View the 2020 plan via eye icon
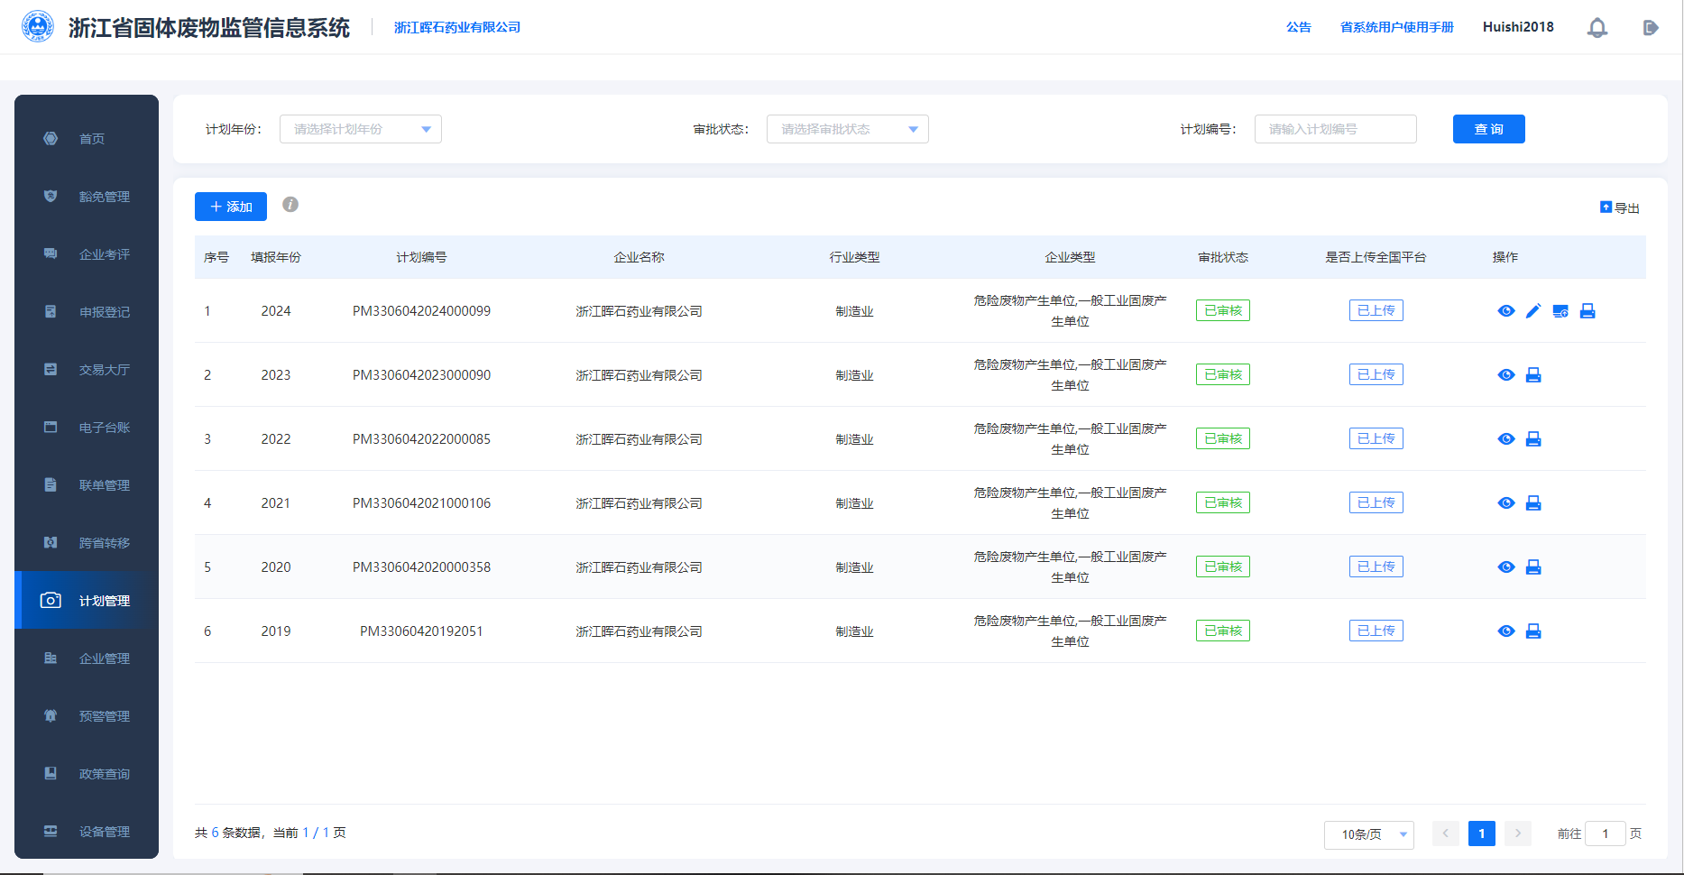This screenshot has height=875, width=1684. pos(1506,567)
